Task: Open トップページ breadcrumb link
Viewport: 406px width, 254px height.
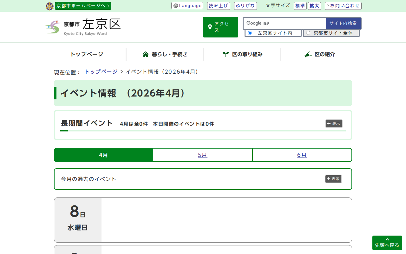Action: [x=101, y=72]
